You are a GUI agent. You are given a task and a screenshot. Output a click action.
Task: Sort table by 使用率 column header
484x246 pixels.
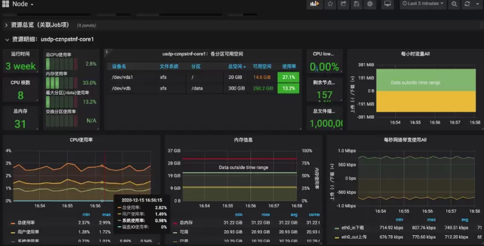click(x=289, y=66)
